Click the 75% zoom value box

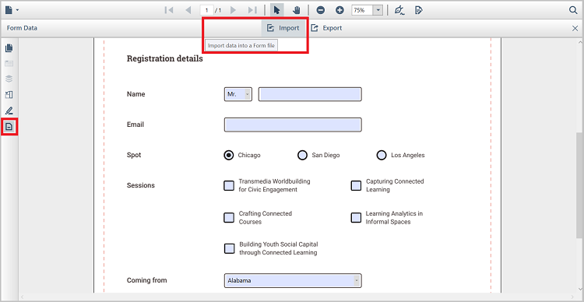pyautogui.click(x=362, y=10)
